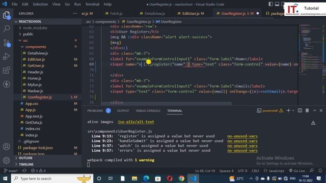Open the View menu
This screenshot has height=183, width=326.
[x=56, y=4]
